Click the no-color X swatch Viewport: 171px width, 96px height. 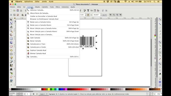point(10,89)
